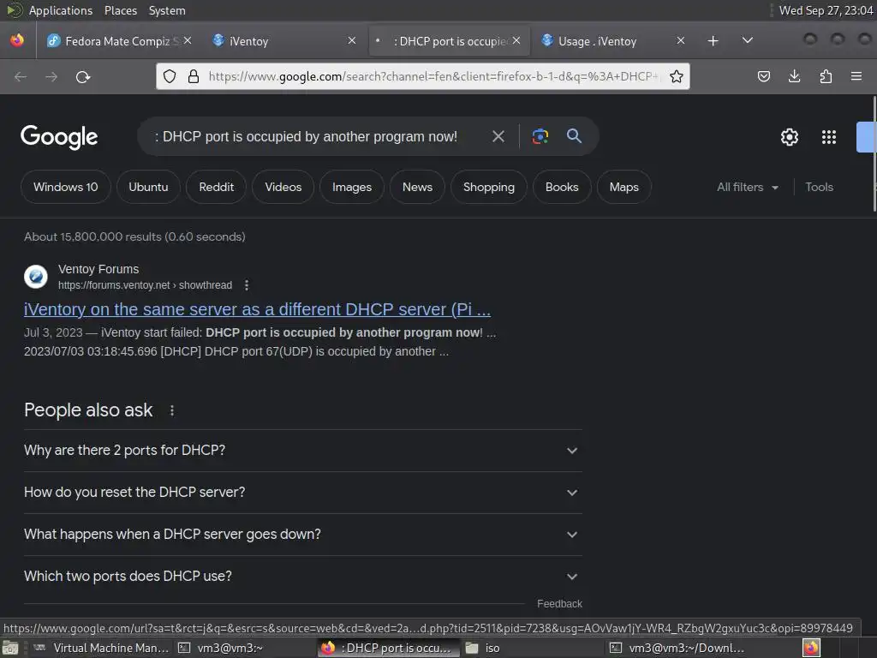Open the tracking protection shield
The height and width of the screenshot is (658, 877).
coord(170,76)
